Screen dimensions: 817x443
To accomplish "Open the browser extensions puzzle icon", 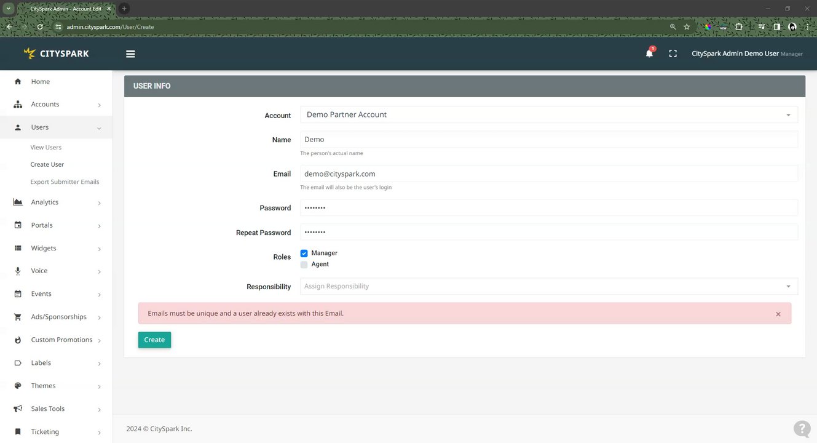I will pyautogui.click(x=739, y=27).
